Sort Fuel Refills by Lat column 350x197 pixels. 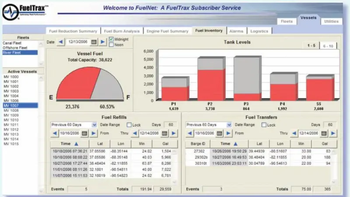(100, 144)
